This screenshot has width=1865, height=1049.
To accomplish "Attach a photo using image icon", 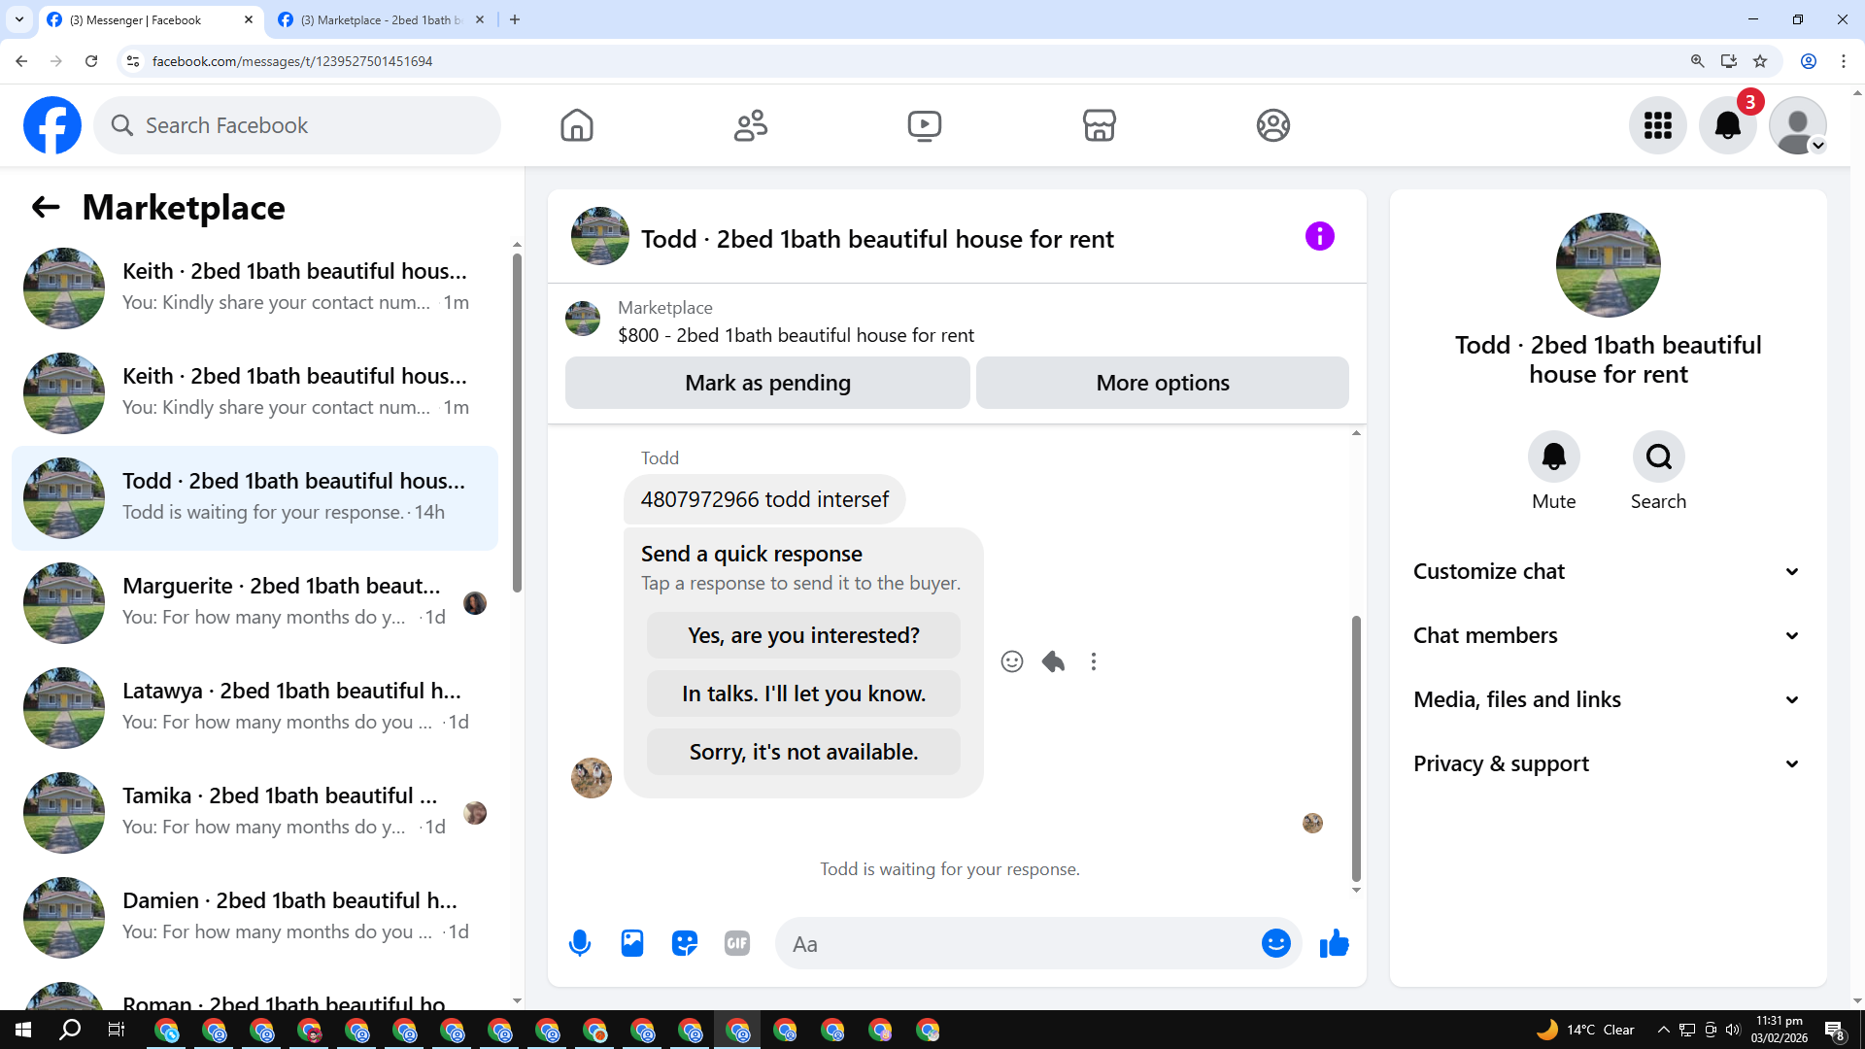I will [632, 943].
